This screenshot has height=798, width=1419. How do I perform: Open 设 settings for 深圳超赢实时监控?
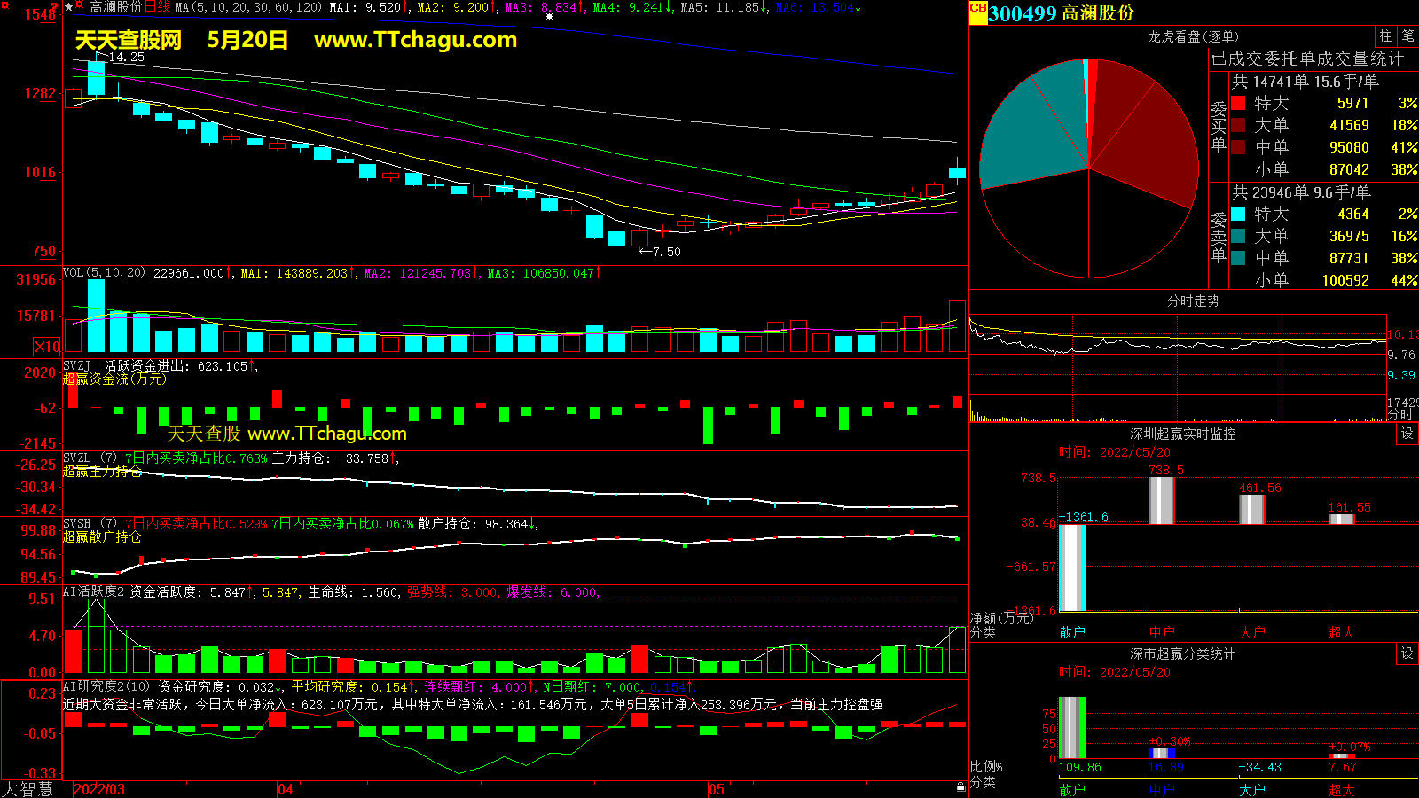point(1407,434)
